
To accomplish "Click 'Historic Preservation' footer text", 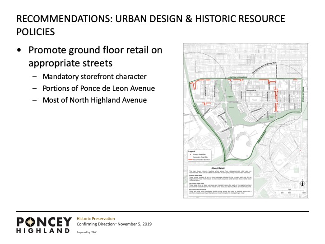I will click(x=96, y=219).
